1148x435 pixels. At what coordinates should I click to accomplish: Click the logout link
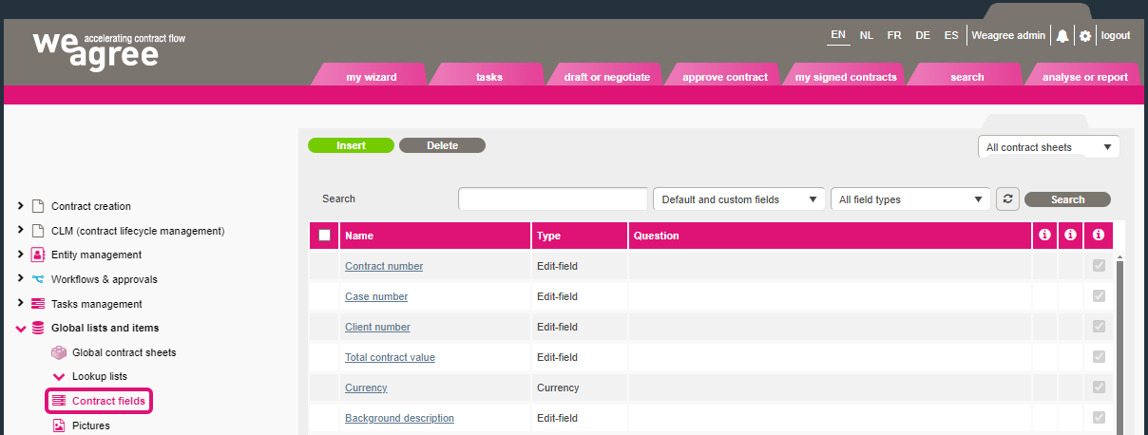click(1115, 35)
